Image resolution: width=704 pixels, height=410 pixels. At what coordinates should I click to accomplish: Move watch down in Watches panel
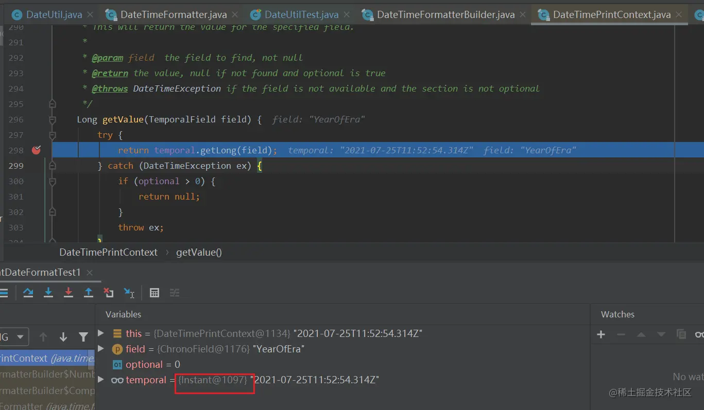point(661,334)
